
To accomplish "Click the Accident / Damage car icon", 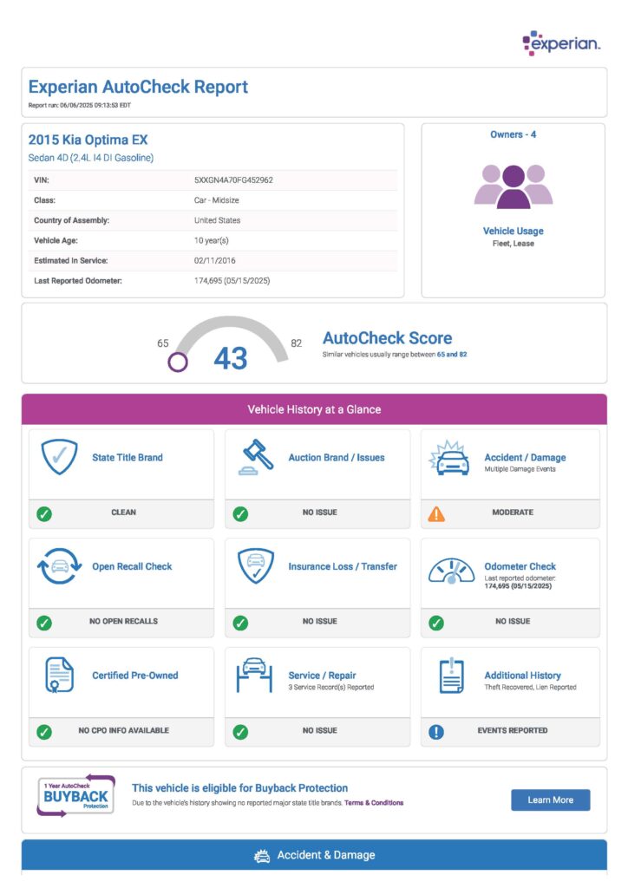I will tap(451, 458).
